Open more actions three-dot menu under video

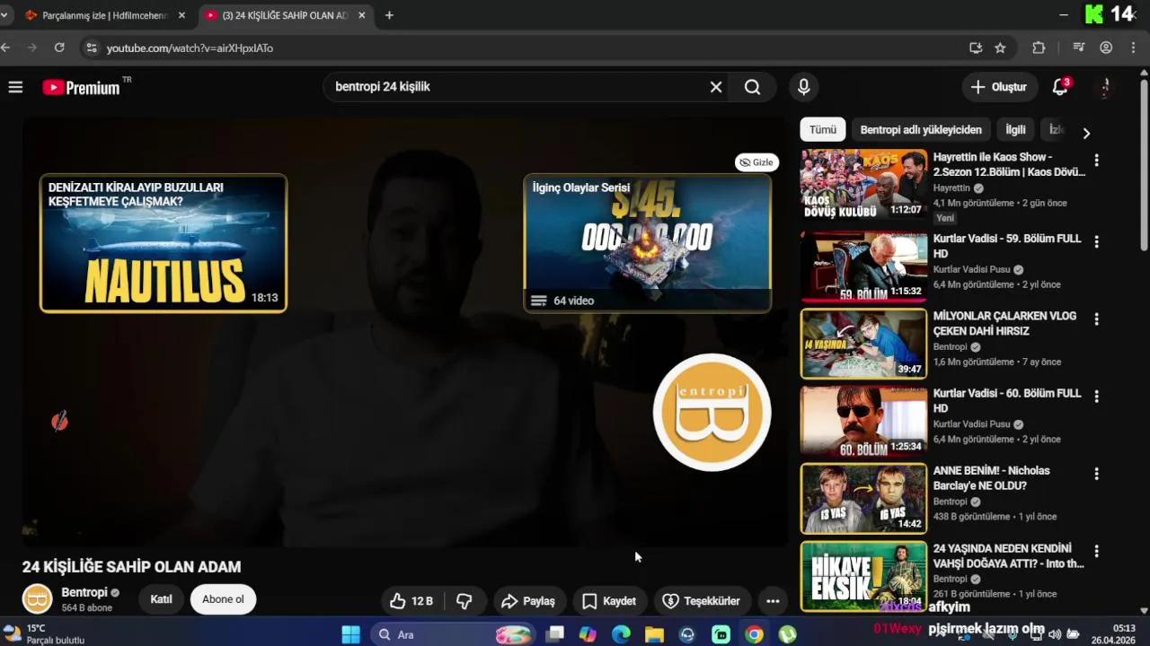point(773,601)
